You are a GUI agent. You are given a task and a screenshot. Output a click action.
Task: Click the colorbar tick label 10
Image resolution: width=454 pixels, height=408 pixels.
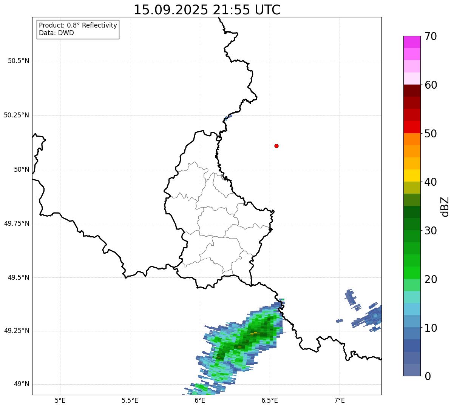431,328
